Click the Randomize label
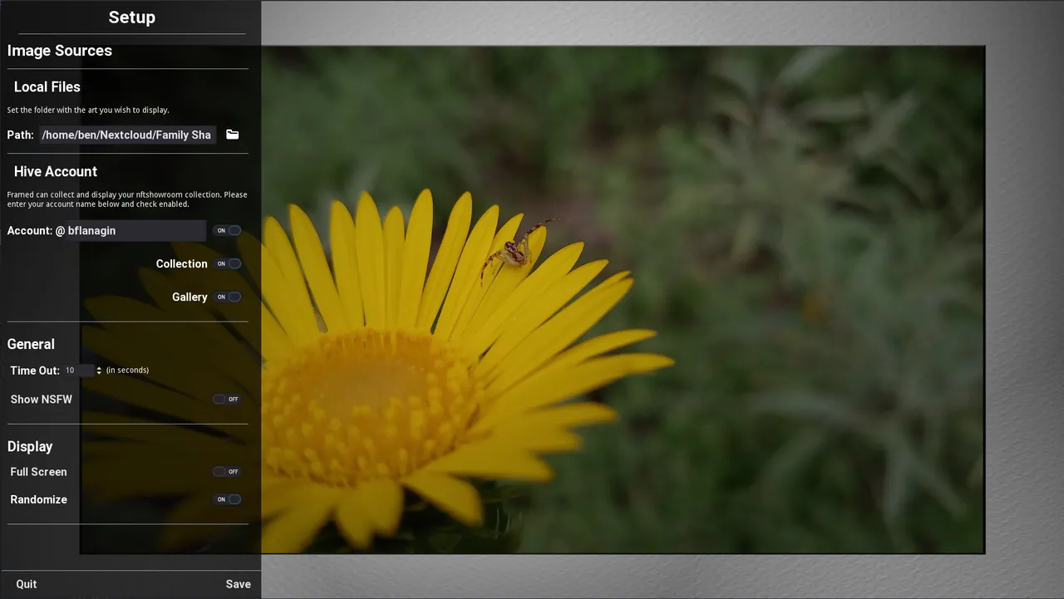 point(38,499)
